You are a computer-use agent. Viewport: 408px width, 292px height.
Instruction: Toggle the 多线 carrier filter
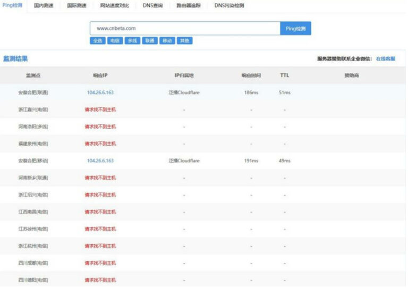tap(132, 40)
